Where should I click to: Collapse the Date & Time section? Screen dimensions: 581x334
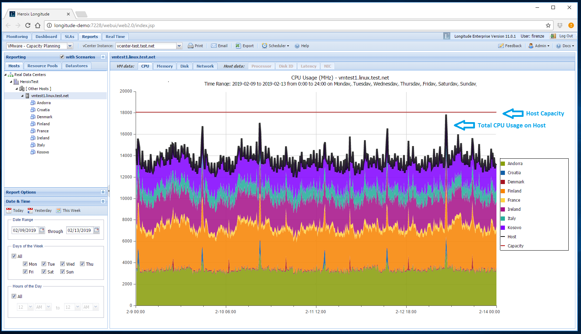[103, 201]
